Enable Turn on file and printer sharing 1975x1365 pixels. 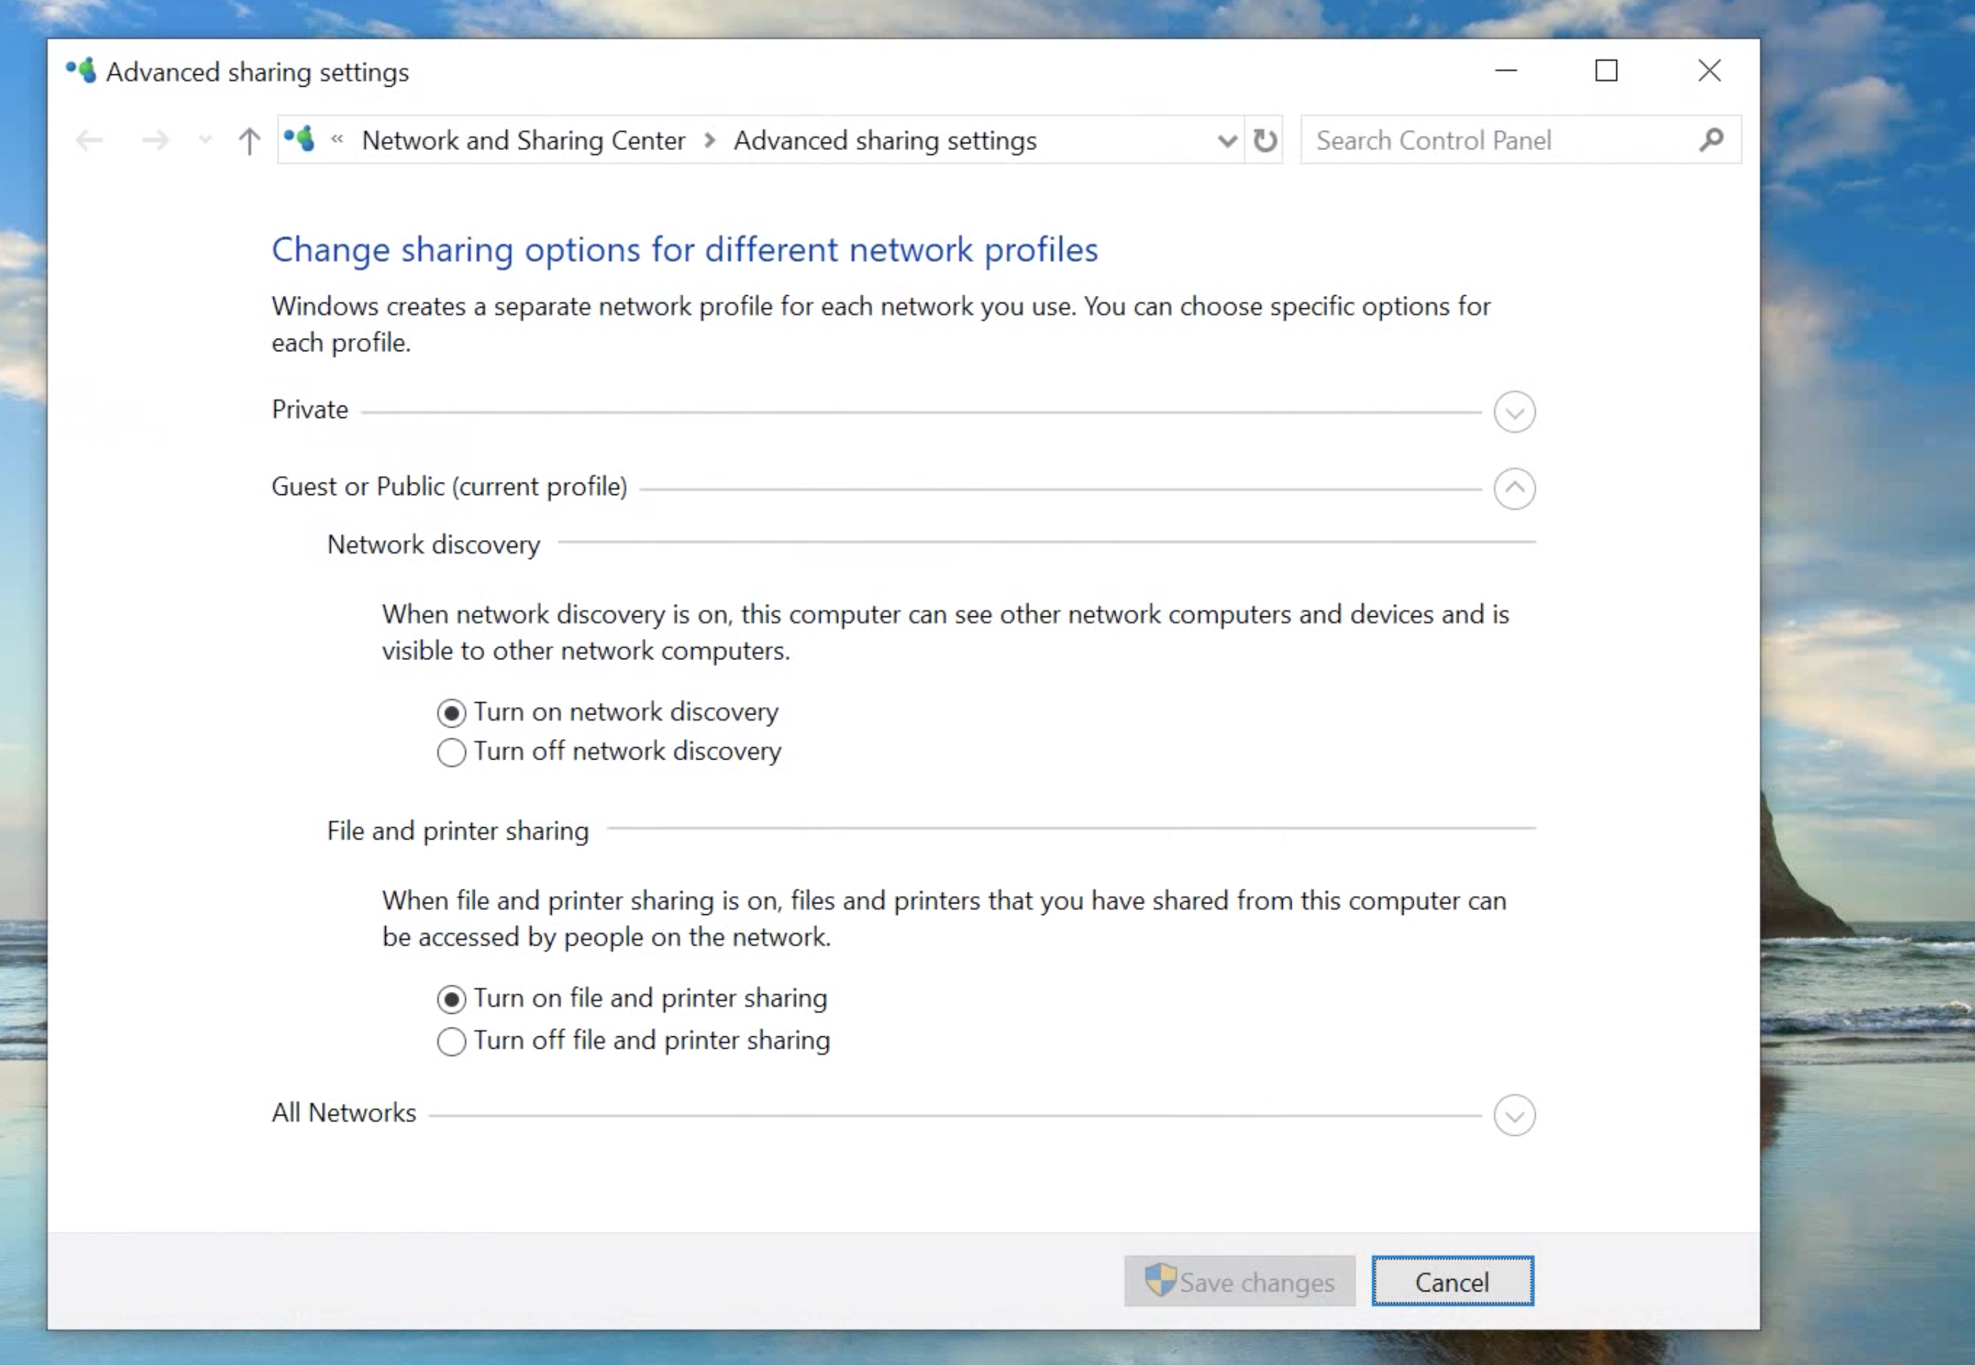click(451, 999)
